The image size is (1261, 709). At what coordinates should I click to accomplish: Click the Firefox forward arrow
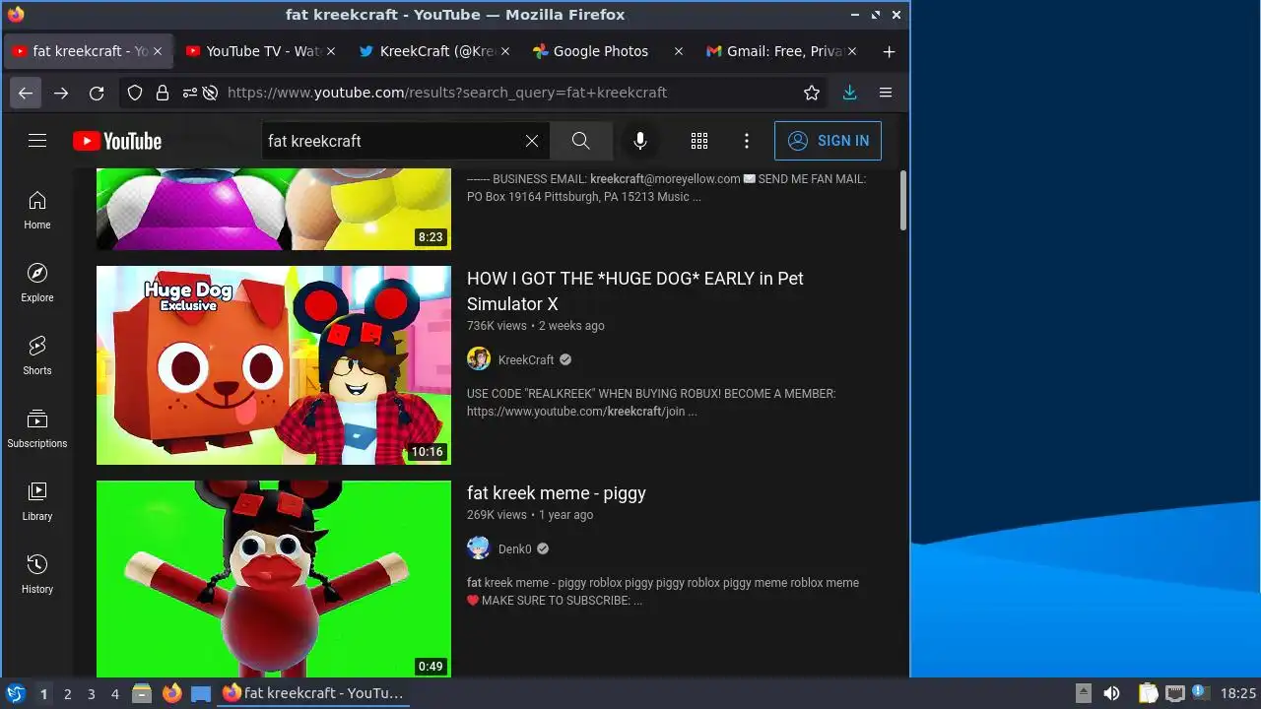61,93
